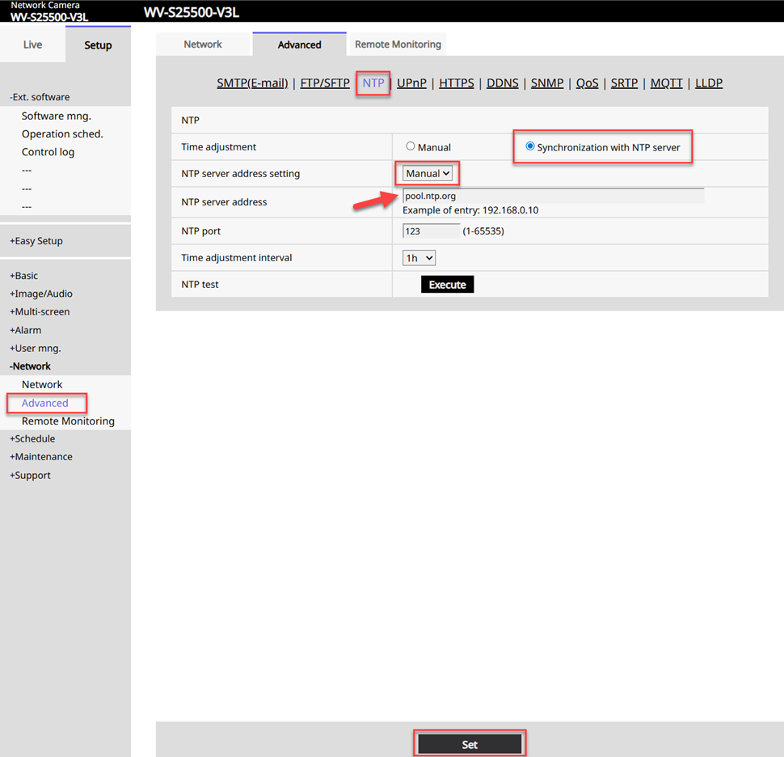This screenshot has height=757, width=784.
Task: Expand the Maintenance sidebar section
Action: click(41, 457)
